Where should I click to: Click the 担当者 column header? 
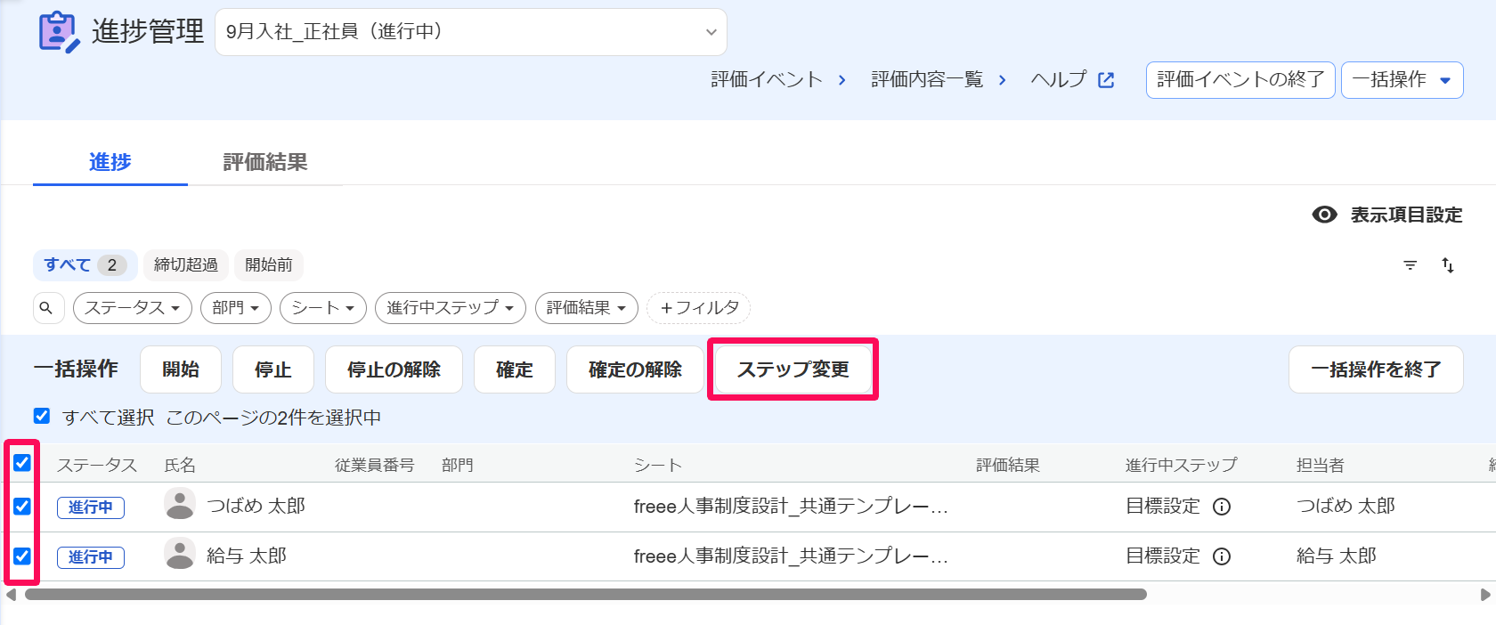1321,465
